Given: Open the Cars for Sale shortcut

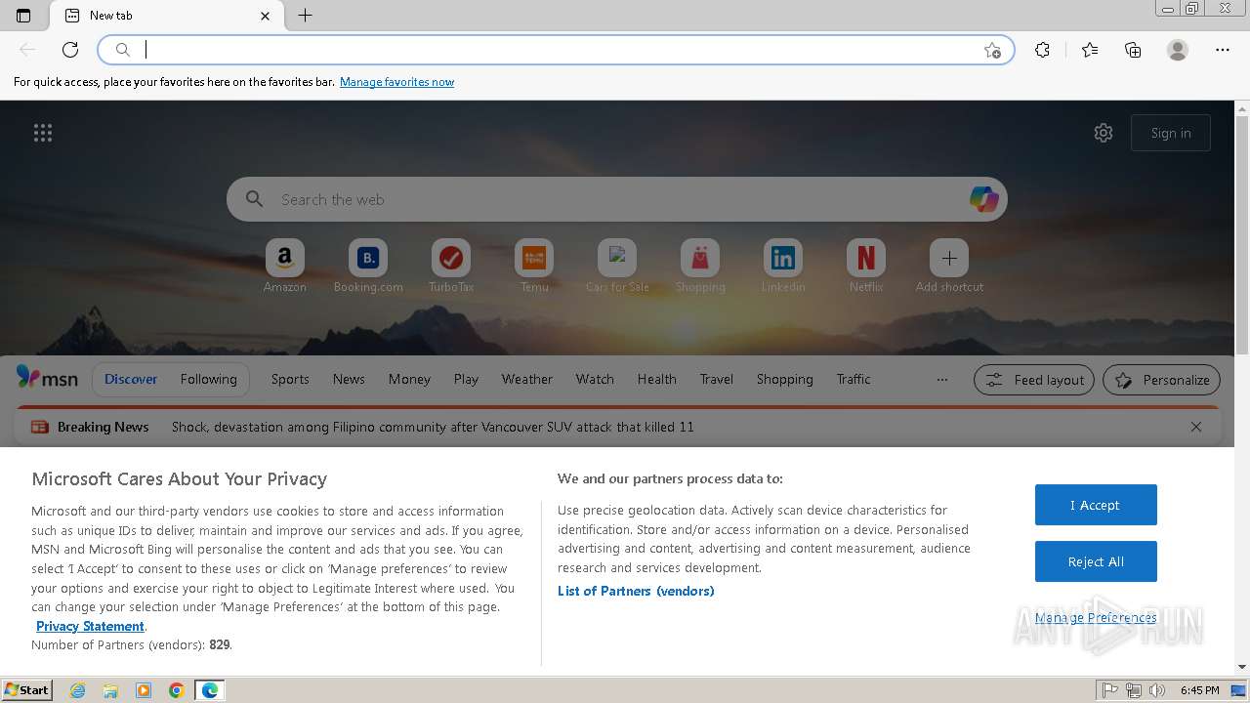Looking at the screenshot, I should coord(617,266).
